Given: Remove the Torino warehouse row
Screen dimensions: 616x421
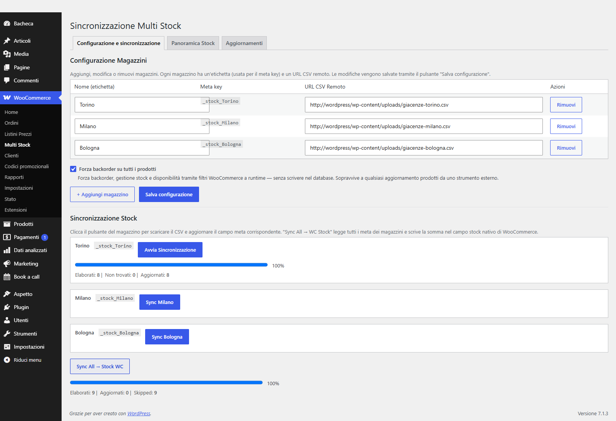Looking at the screenshot, I should point(566,105).
